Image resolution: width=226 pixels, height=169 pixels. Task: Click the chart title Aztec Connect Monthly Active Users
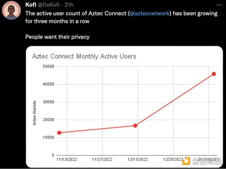pos(84,56)
